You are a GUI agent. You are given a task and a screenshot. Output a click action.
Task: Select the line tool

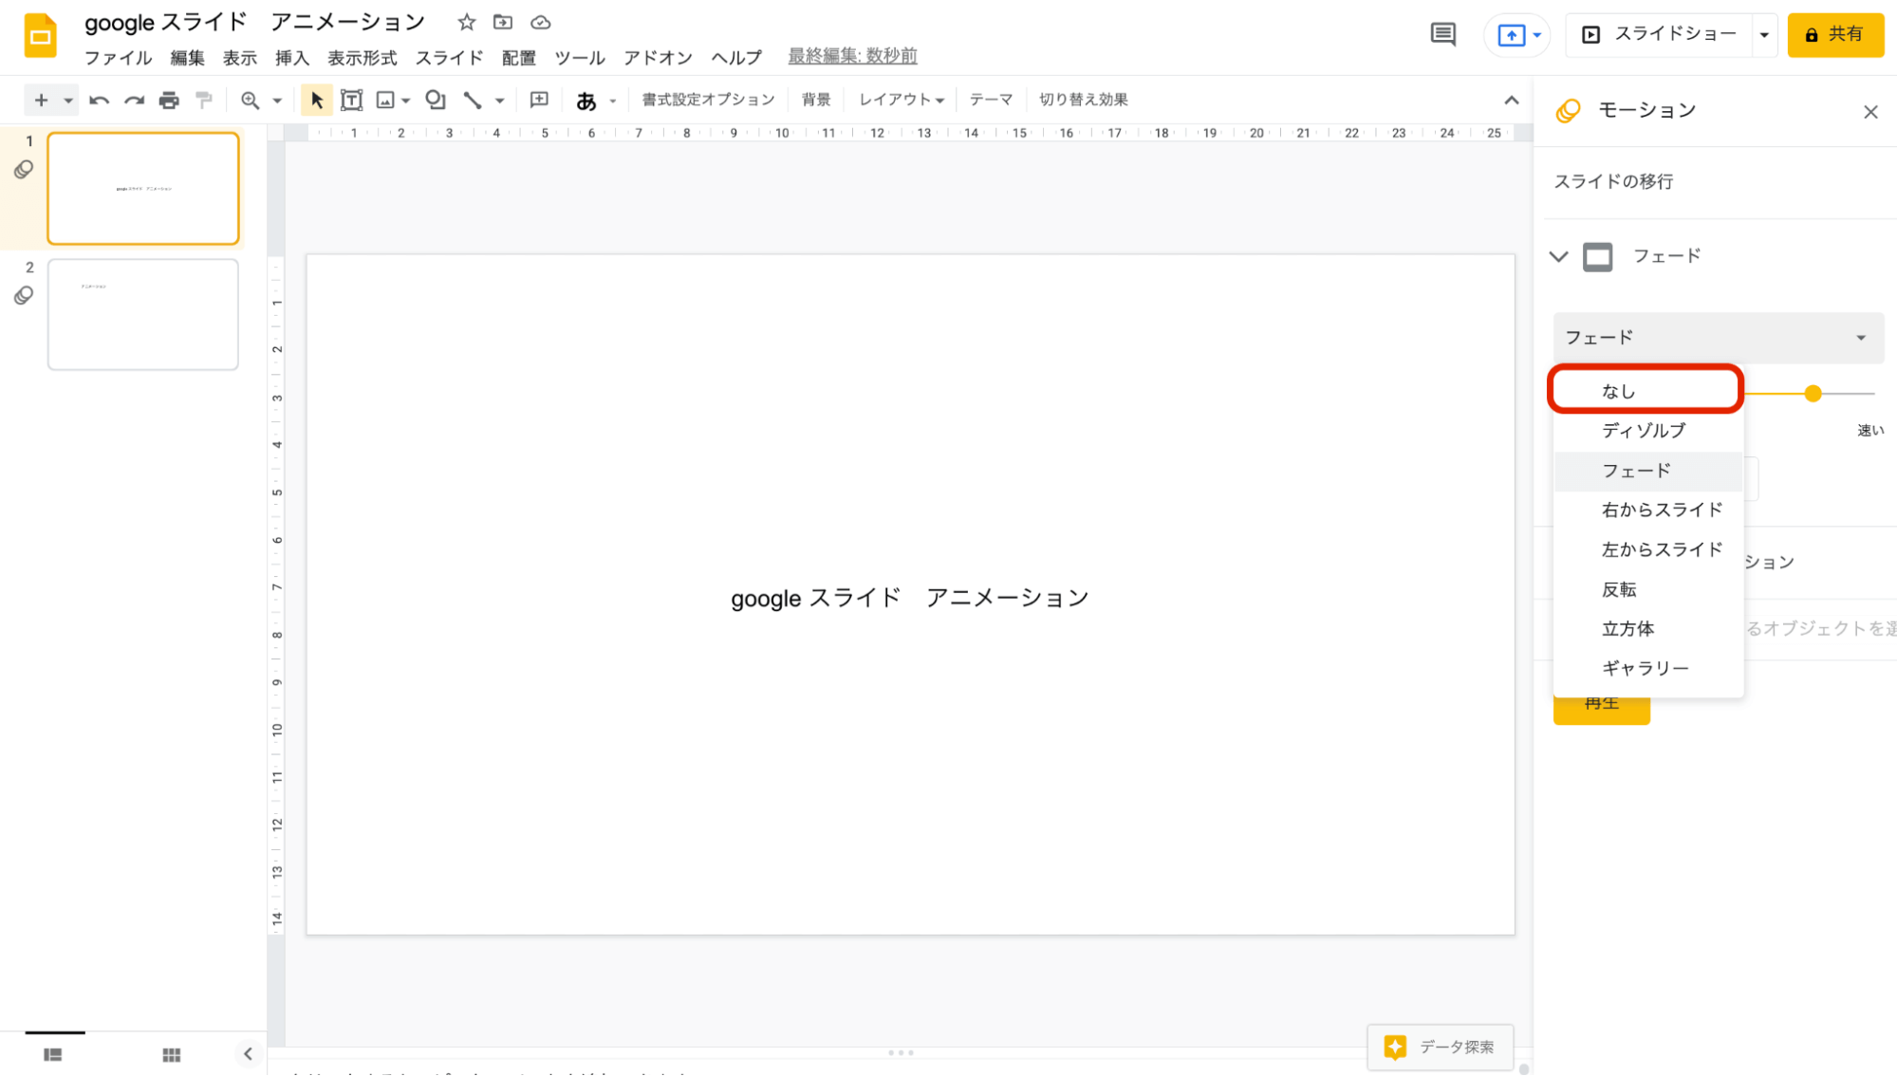pyautogui.click(x=472, y=100)
